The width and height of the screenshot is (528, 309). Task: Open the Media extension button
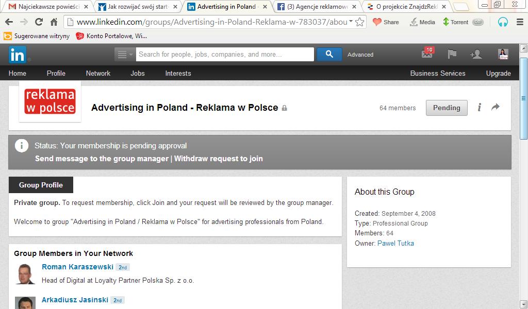[x=422, y=22]
